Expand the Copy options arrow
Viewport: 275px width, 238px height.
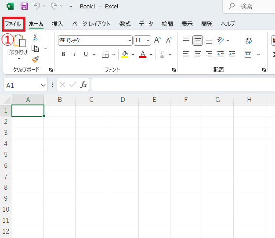[45, 48]
